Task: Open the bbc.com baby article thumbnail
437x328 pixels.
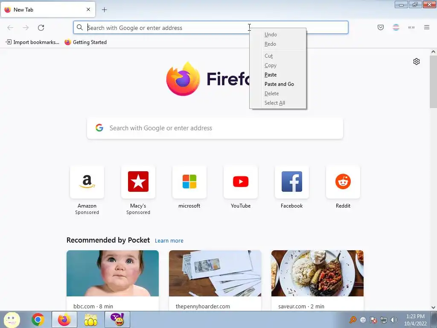Action: (x=113, y=273)
